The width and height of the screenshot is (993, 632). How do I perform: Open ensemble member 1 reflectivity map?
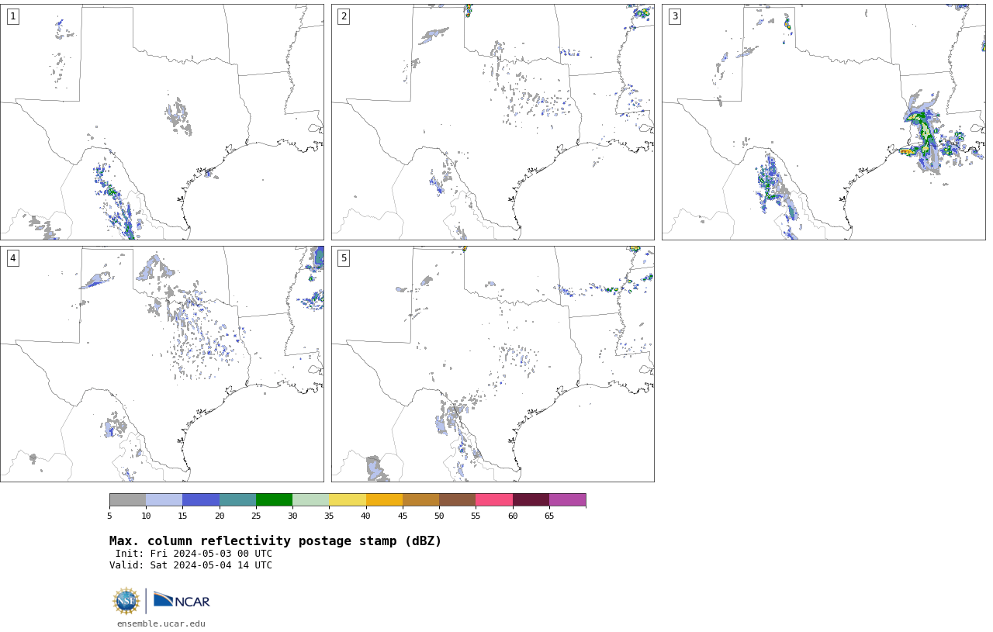pyautogui.click(x=162, y=122)
